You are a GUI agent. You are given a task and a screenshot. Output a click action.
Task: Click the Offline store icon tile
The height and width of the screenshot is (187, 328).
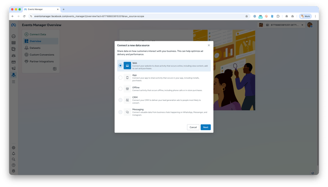pos(127,89)
